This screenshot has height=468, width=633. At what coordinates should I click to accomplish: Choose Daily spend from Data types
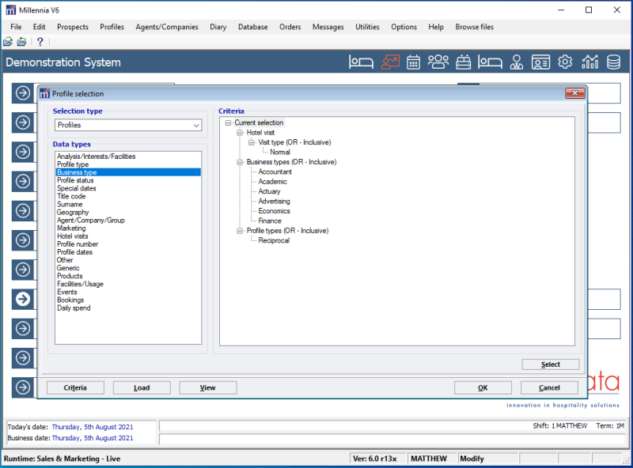[74, 308]
